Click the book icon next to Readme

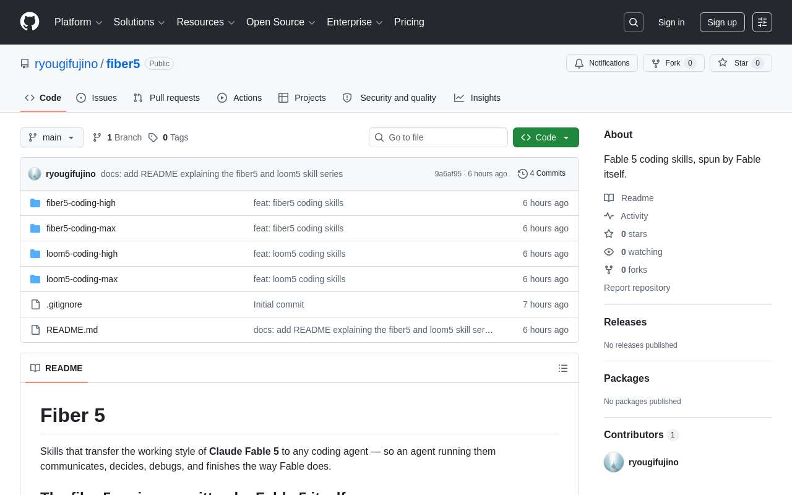(x=609, y=198)
